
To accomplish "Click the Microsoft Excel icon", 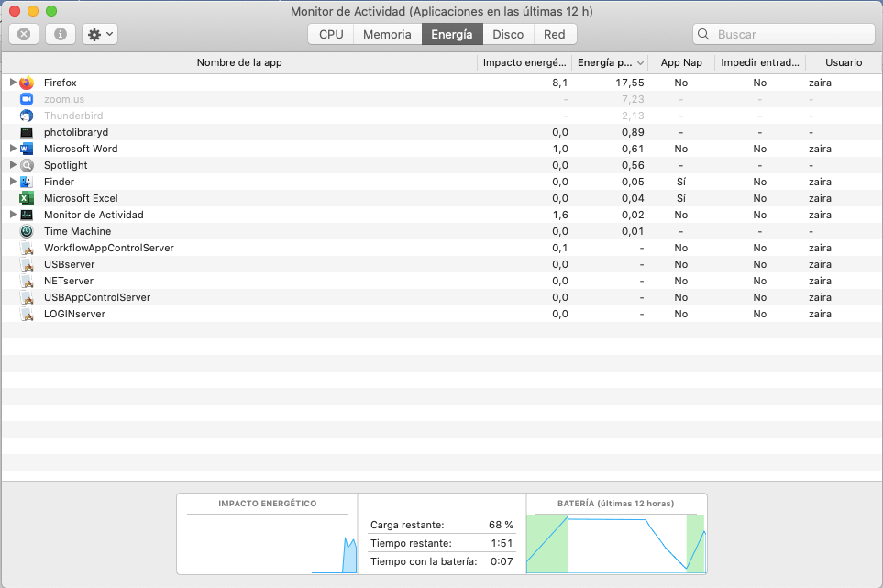I will [27, 198].
